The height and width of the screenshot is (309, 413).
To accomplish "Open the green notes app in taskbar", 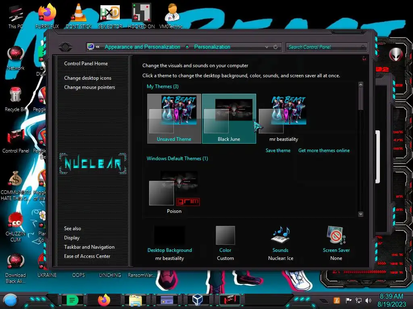I will pos(72,300).
